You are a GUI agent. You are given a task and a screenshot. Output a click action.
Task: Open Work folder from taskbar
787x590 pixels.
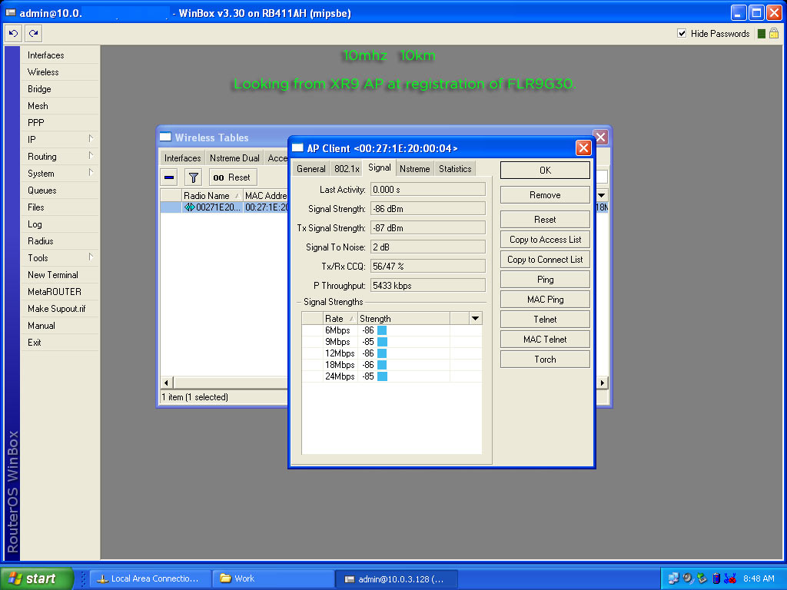click(x=274, y=578)
